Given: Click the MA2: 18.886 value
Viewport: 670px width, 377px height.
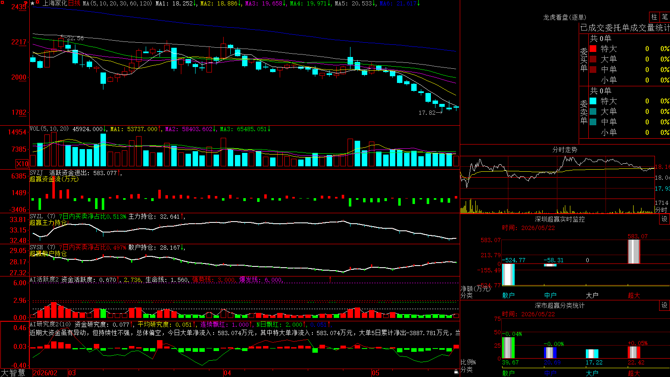Looking at the screenshot, I should (x=221, y=3).
